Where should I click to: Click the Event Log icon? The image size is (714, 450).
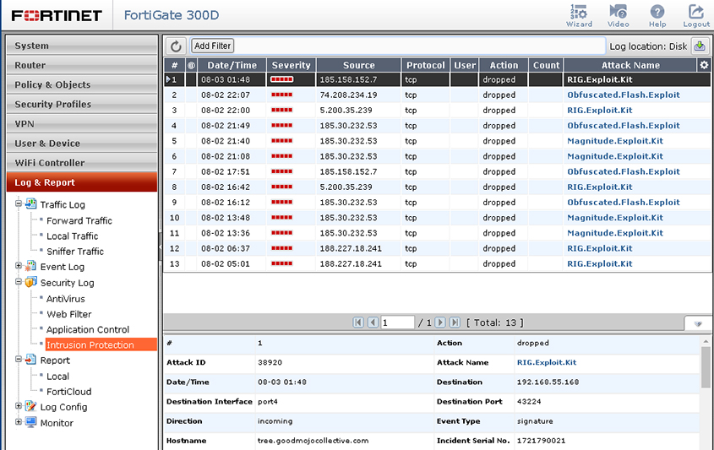pyautogui.click(x=30, y=266)
